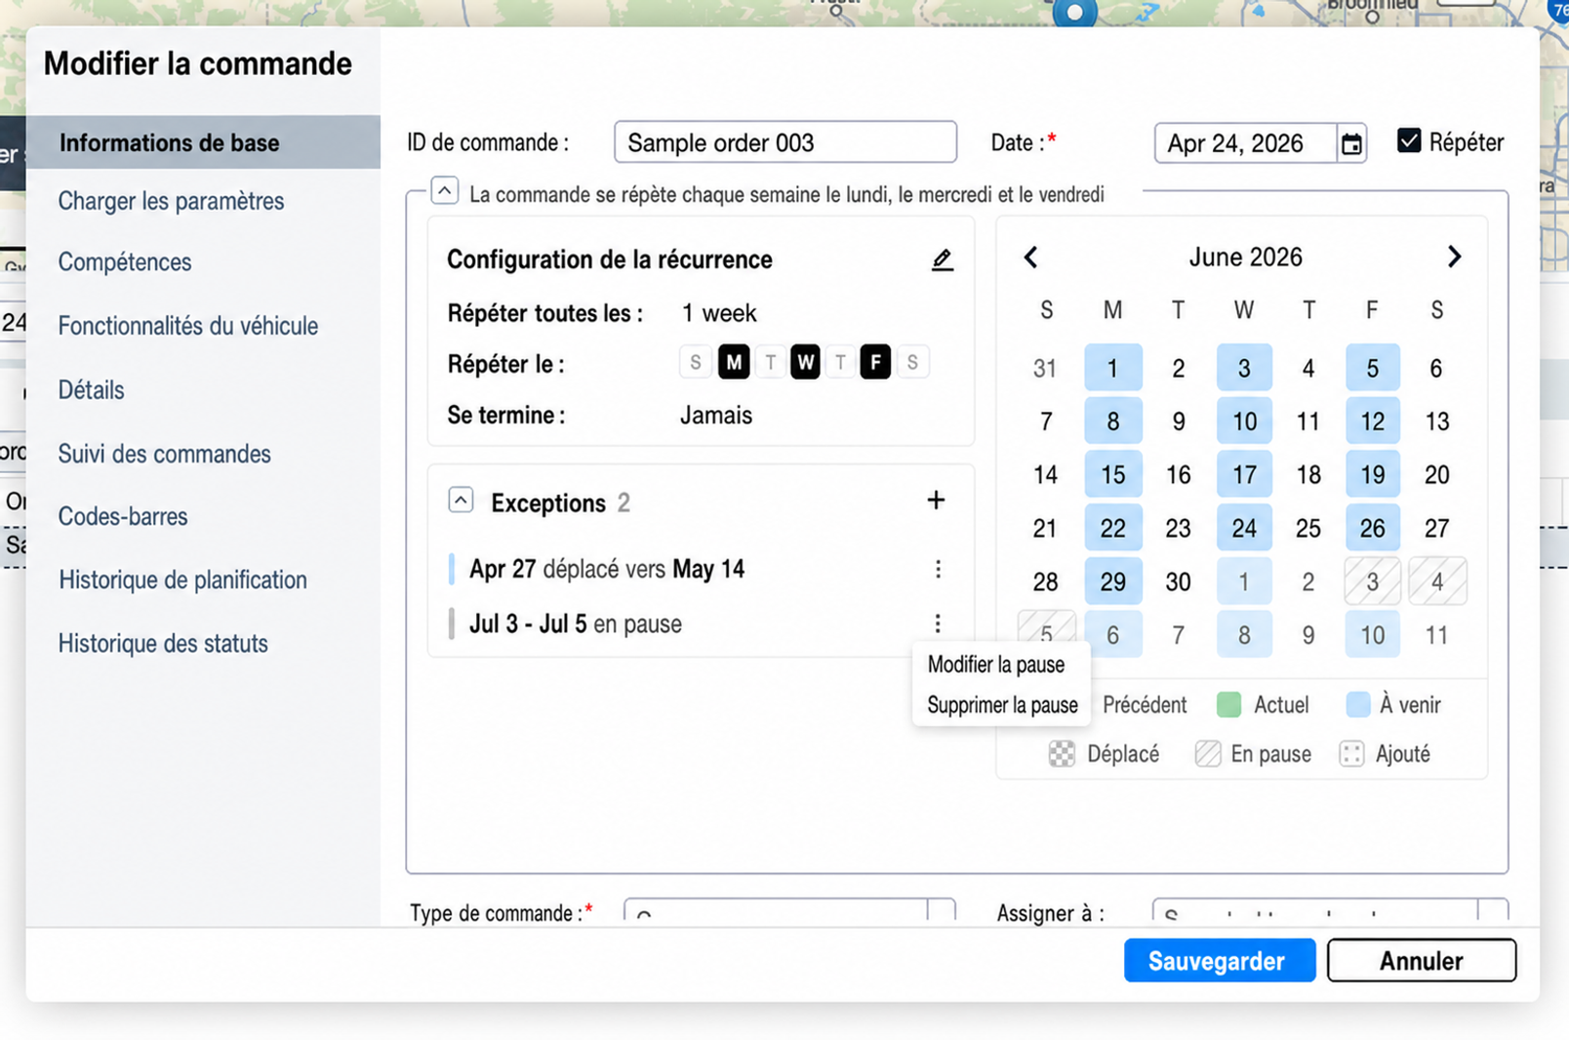Open options menu for Apr 27 exception
1569x1040 pixels.
938,569
